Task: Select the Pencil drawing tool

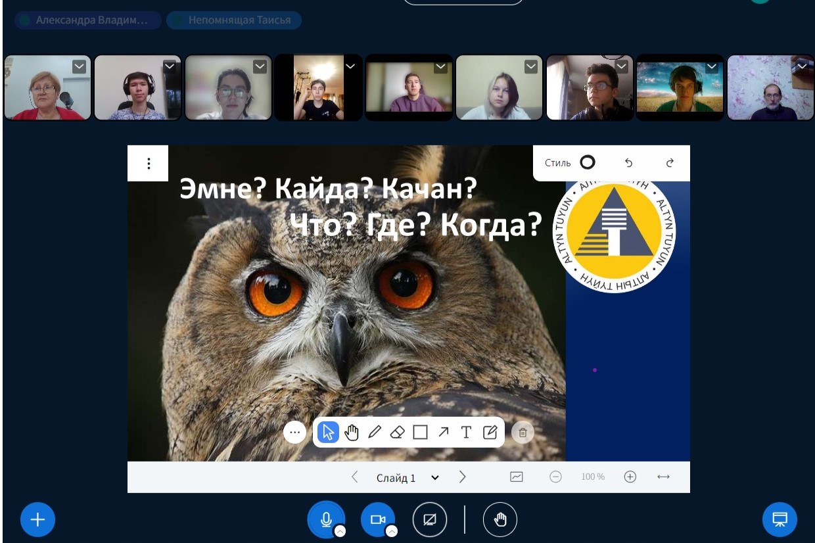Action: click(375, 432)
